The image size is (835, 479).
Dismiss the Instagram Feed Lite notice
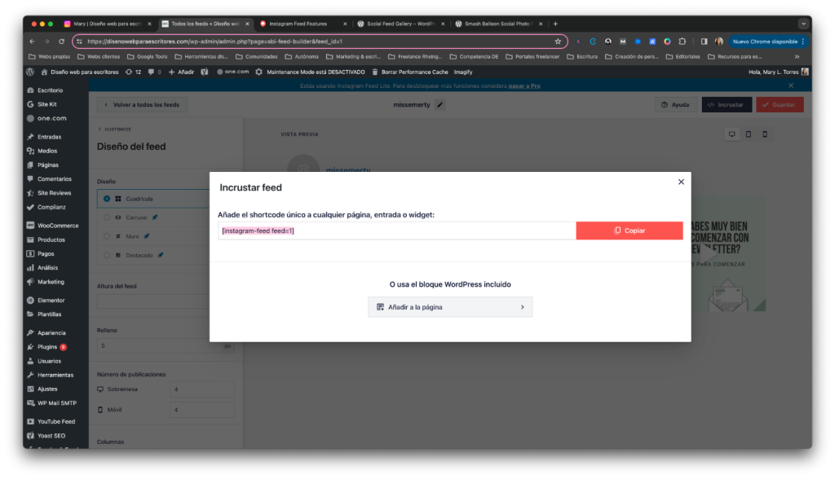coord(790,85)
